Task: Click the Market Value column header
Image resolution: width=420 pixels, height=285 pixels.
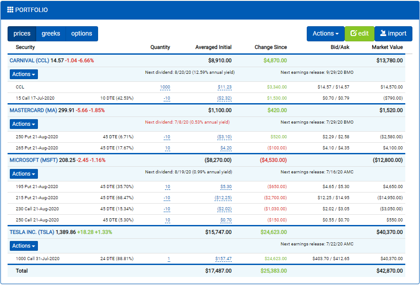Action: (387, 47)
